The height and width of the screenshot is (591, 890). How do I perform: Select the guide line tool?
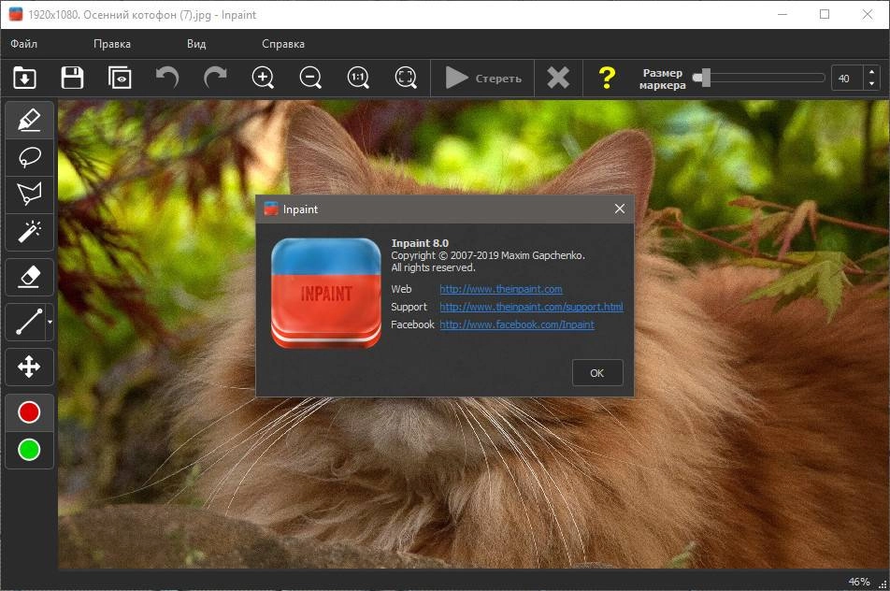click(27, 322)
